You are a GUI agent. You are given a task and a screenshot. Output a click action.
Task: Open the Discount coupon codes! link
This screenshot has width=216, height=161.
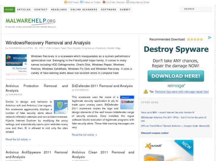155,133
